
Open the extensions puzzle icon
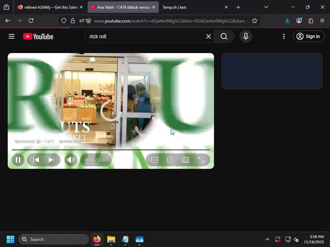click(311, 21)
